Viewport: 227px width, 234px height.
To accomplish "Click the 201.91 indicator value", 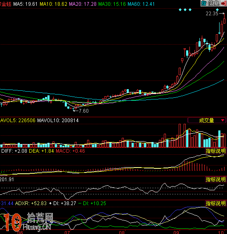I will [7, 179].
